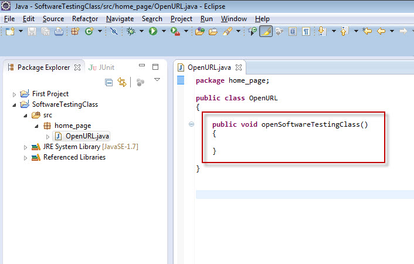Click the Debug bug icon
The image size is (414, 264).
[x=131, y=32]
